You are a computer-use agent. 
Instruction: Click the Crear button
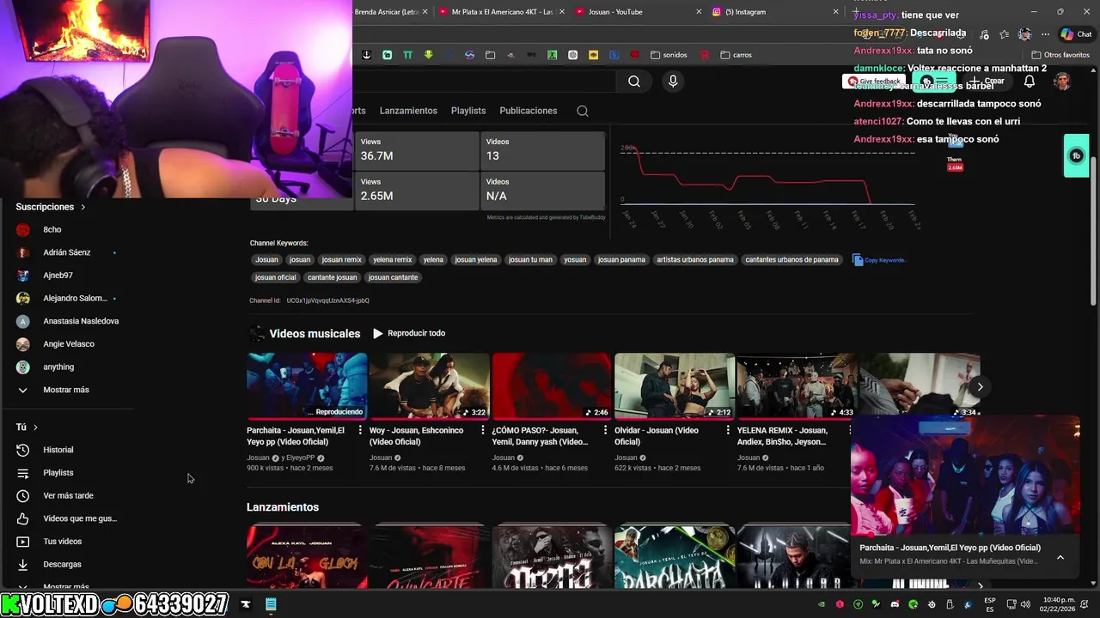tap(987, 82)
